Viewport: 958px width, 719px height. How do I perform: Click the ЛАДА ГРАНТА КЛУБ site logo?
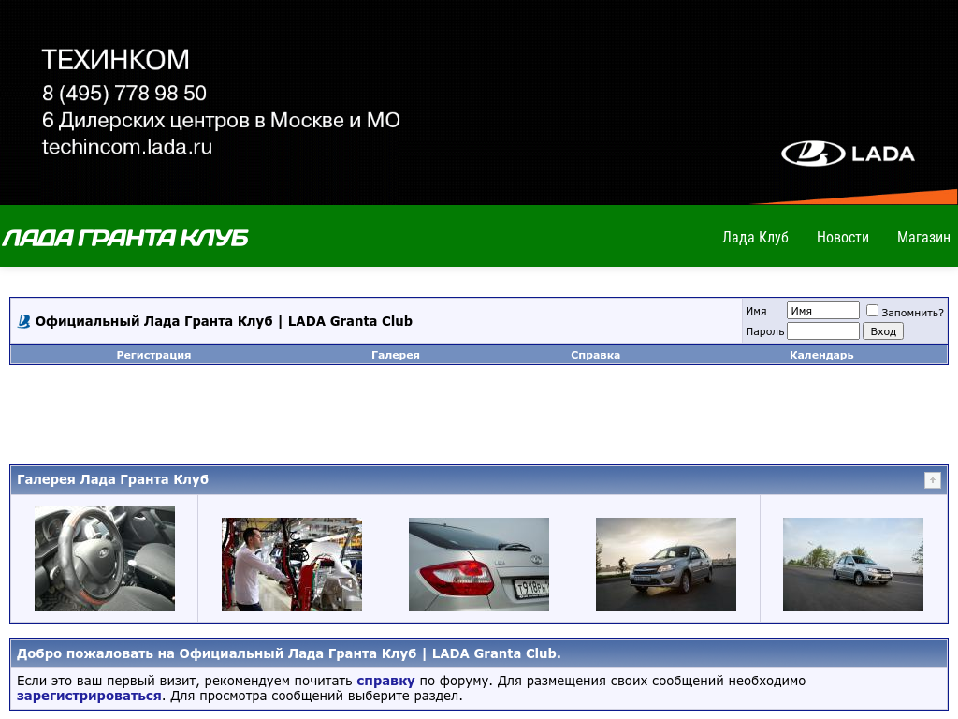[125, 238]
